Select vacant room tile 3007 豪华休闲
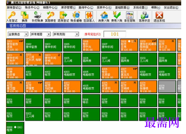The width and height of the screenshot is (186, 134). click(110, 45)
